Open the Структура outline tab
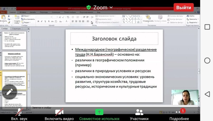The image size is (213, 121). coord(16,28)
